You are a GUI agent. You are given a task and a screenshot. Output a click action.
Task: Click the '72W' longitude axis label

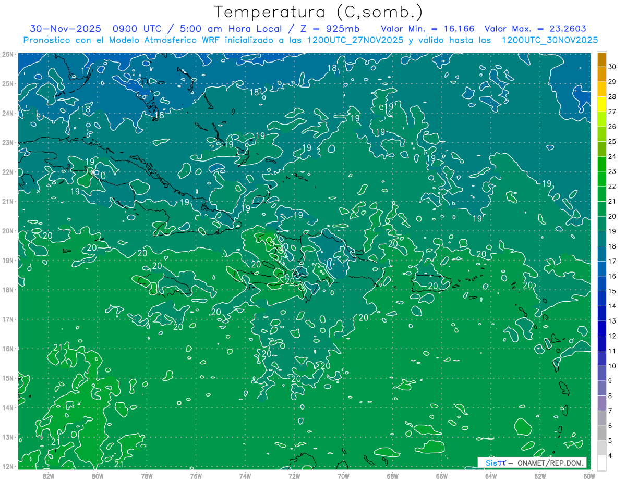[x=294, y=475]
